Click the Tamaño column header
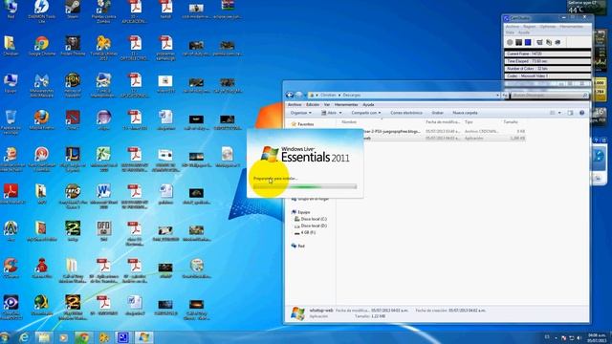The image size is (612, 344). [x=510, y=122]
